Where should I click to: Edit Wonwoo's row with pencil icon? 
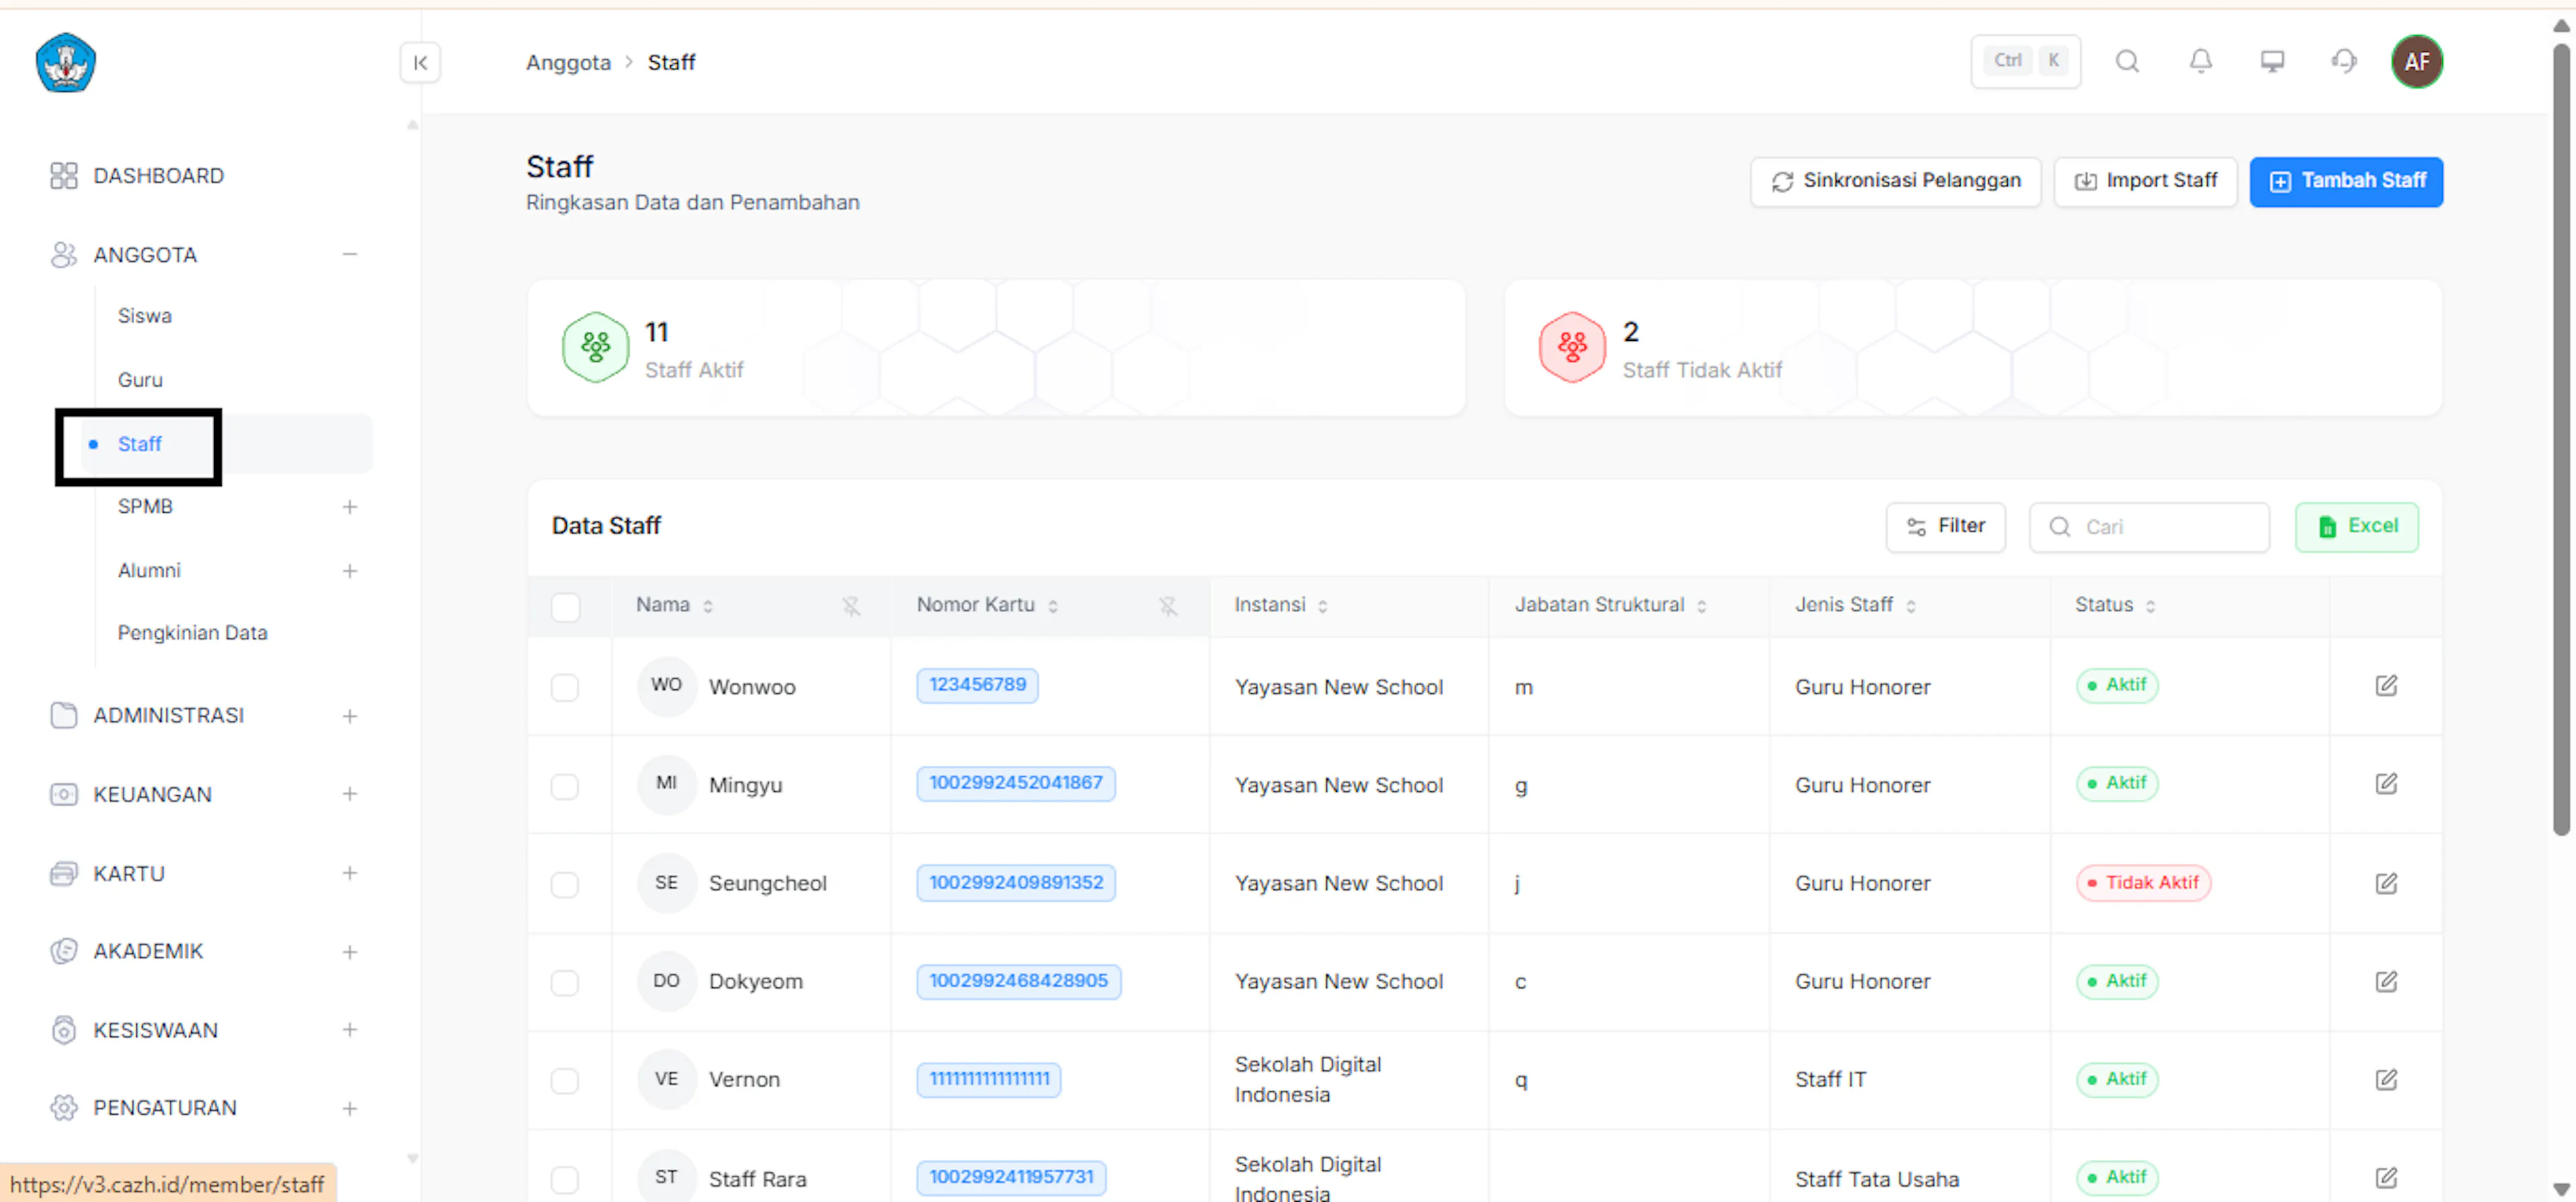click(x=2386, y=686)
